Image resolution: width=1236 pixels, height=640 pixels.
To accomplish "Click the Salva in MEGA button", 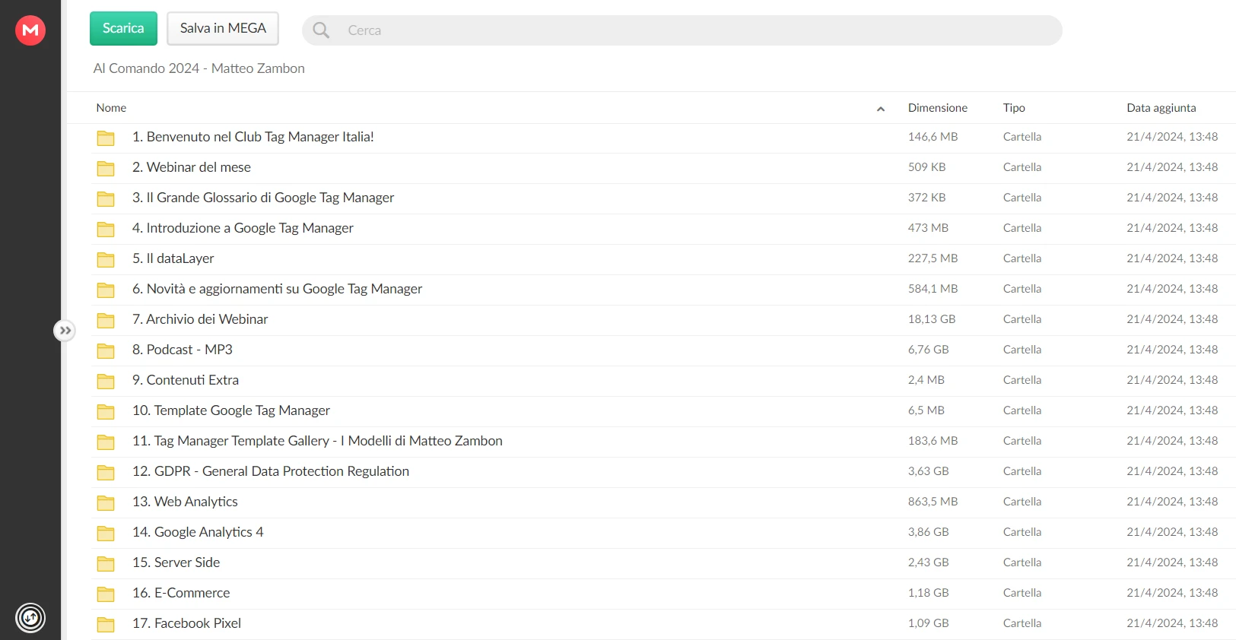I will point(223,28).
